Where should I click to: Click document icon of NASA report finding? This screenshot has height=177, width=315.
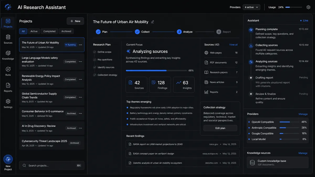[130, 144]
